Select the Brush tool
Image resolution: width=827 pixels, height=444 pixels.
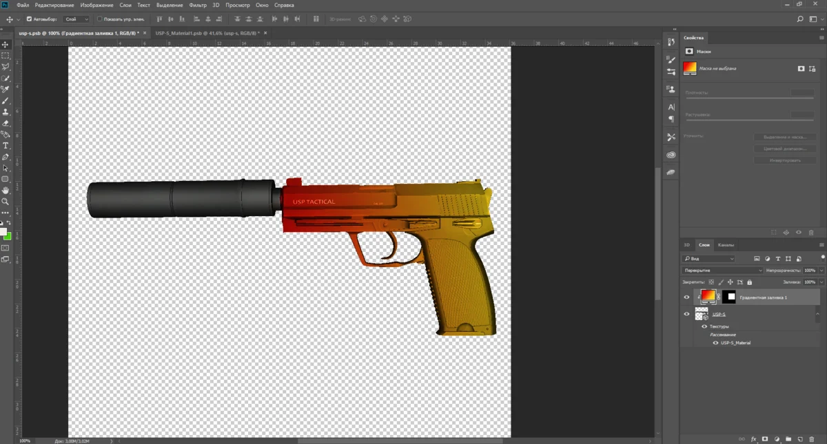pos(6,101)
